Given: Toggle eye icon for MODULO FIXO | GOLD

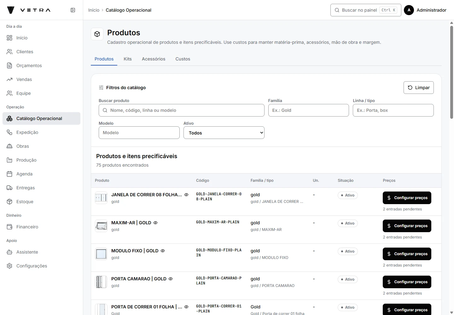Looking at the screenshot, I should pyautogui.click(x=163, y=251).
